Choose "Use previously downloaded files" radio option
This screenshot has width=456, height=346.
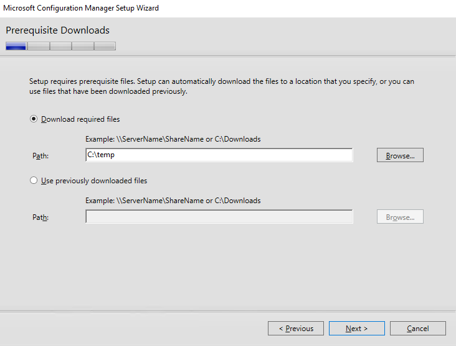coord(34,181)
